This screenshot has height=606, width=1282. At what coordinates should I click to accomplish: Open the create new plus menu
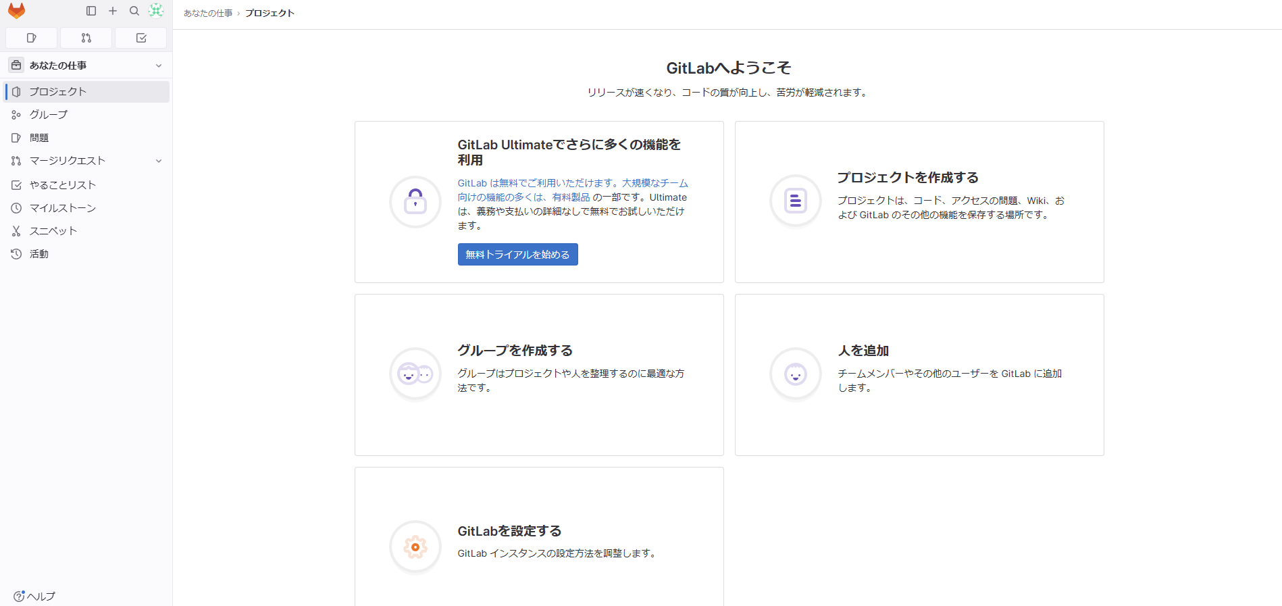[113, 11]
